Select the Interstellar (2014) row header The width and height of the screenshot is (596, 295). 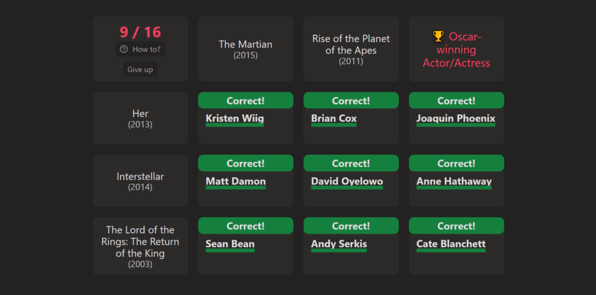(x=140, y=181)
